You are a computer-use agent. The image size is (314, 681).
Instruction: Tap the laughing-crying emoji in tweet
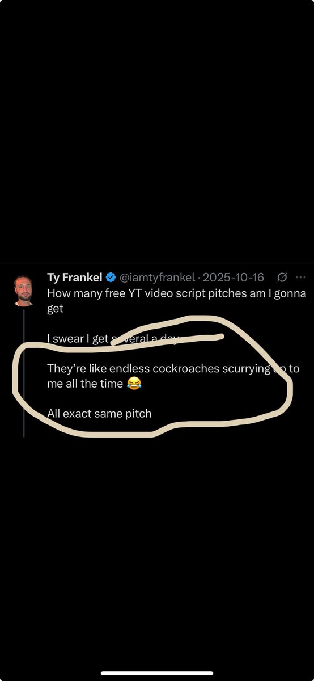(x=133, y=384)
